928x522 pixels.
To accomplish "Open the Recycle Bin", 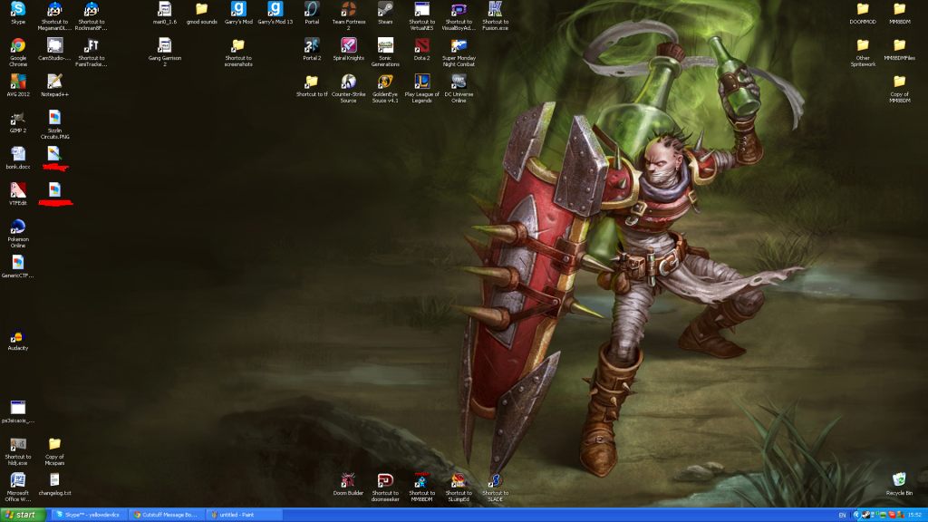I will pyautogui.click(x=899, y=480).
